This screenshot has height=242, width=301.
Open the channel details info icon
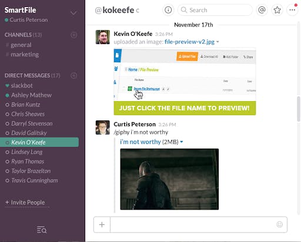coord(168,10)
